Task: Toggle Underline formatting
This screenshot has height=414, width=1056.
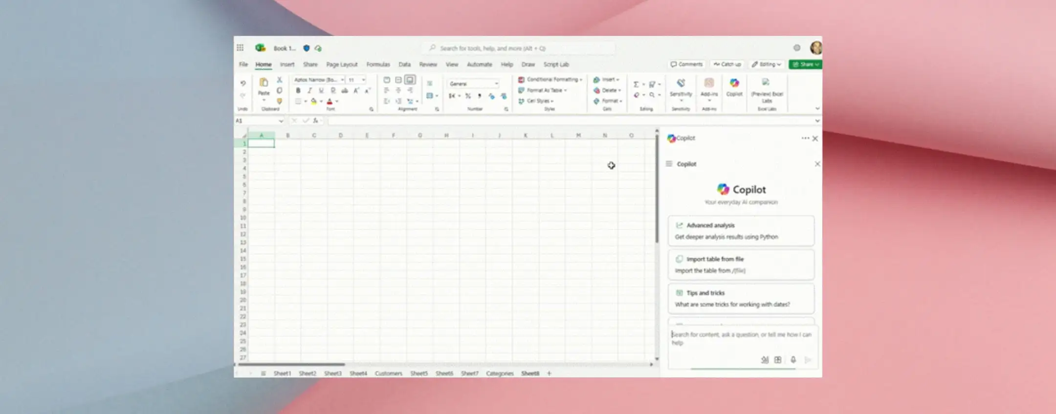Action: point(321,90)
